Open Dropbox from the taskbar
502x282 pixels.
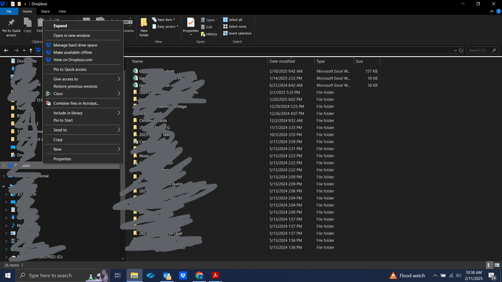[x=183, y=275]
